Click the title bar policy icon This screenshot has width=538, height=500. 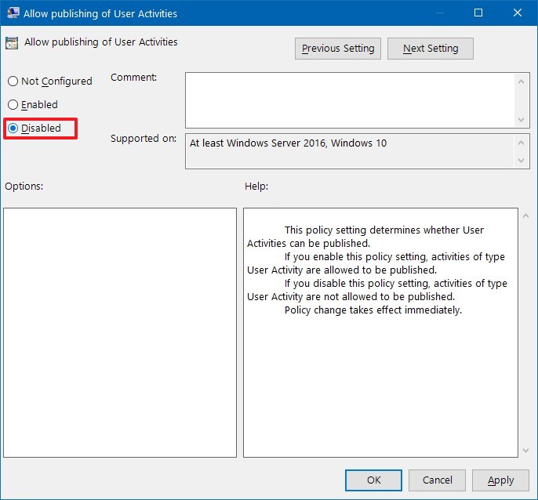[x=13, y=13]
